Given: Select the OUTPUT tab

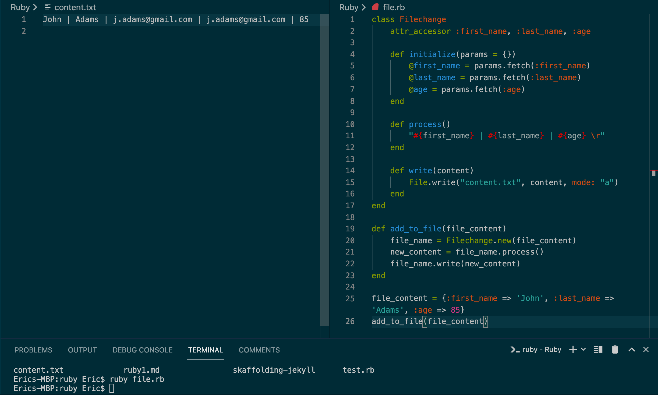Looking at the screenshot, I should [x=82, y=350].
